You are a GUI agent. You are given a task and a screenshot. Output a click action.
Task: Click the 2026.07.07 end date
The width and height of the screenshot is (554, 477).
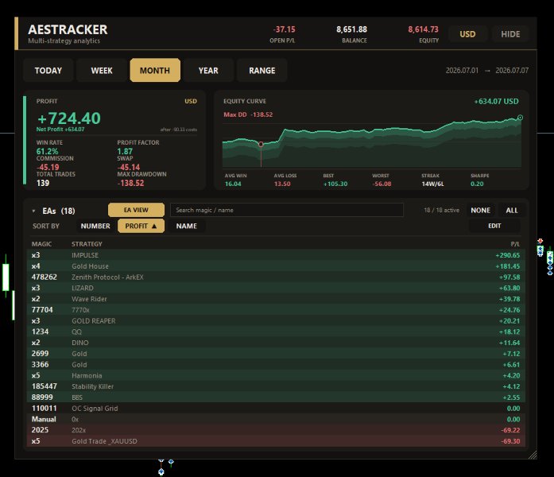[x=512, y=70]
